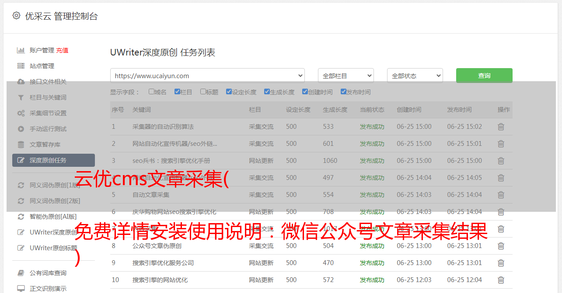Image resolution: width=562 pixels, height=293 pixels.
Task: Enable the 域名 field checkbox
Action: (x=151, y=92)
